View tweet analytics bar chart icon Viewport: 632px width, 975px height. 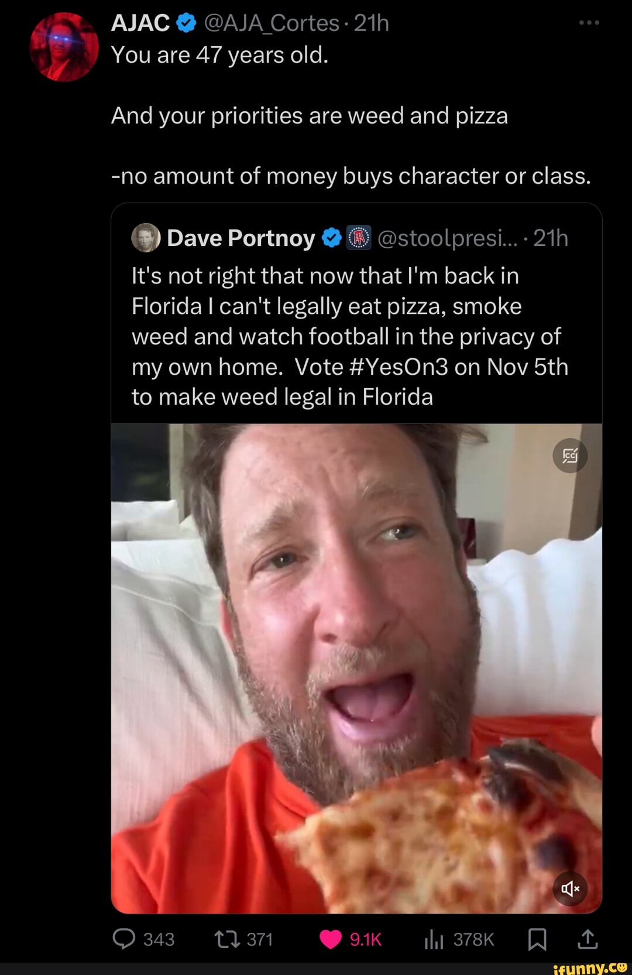(434, 939)
